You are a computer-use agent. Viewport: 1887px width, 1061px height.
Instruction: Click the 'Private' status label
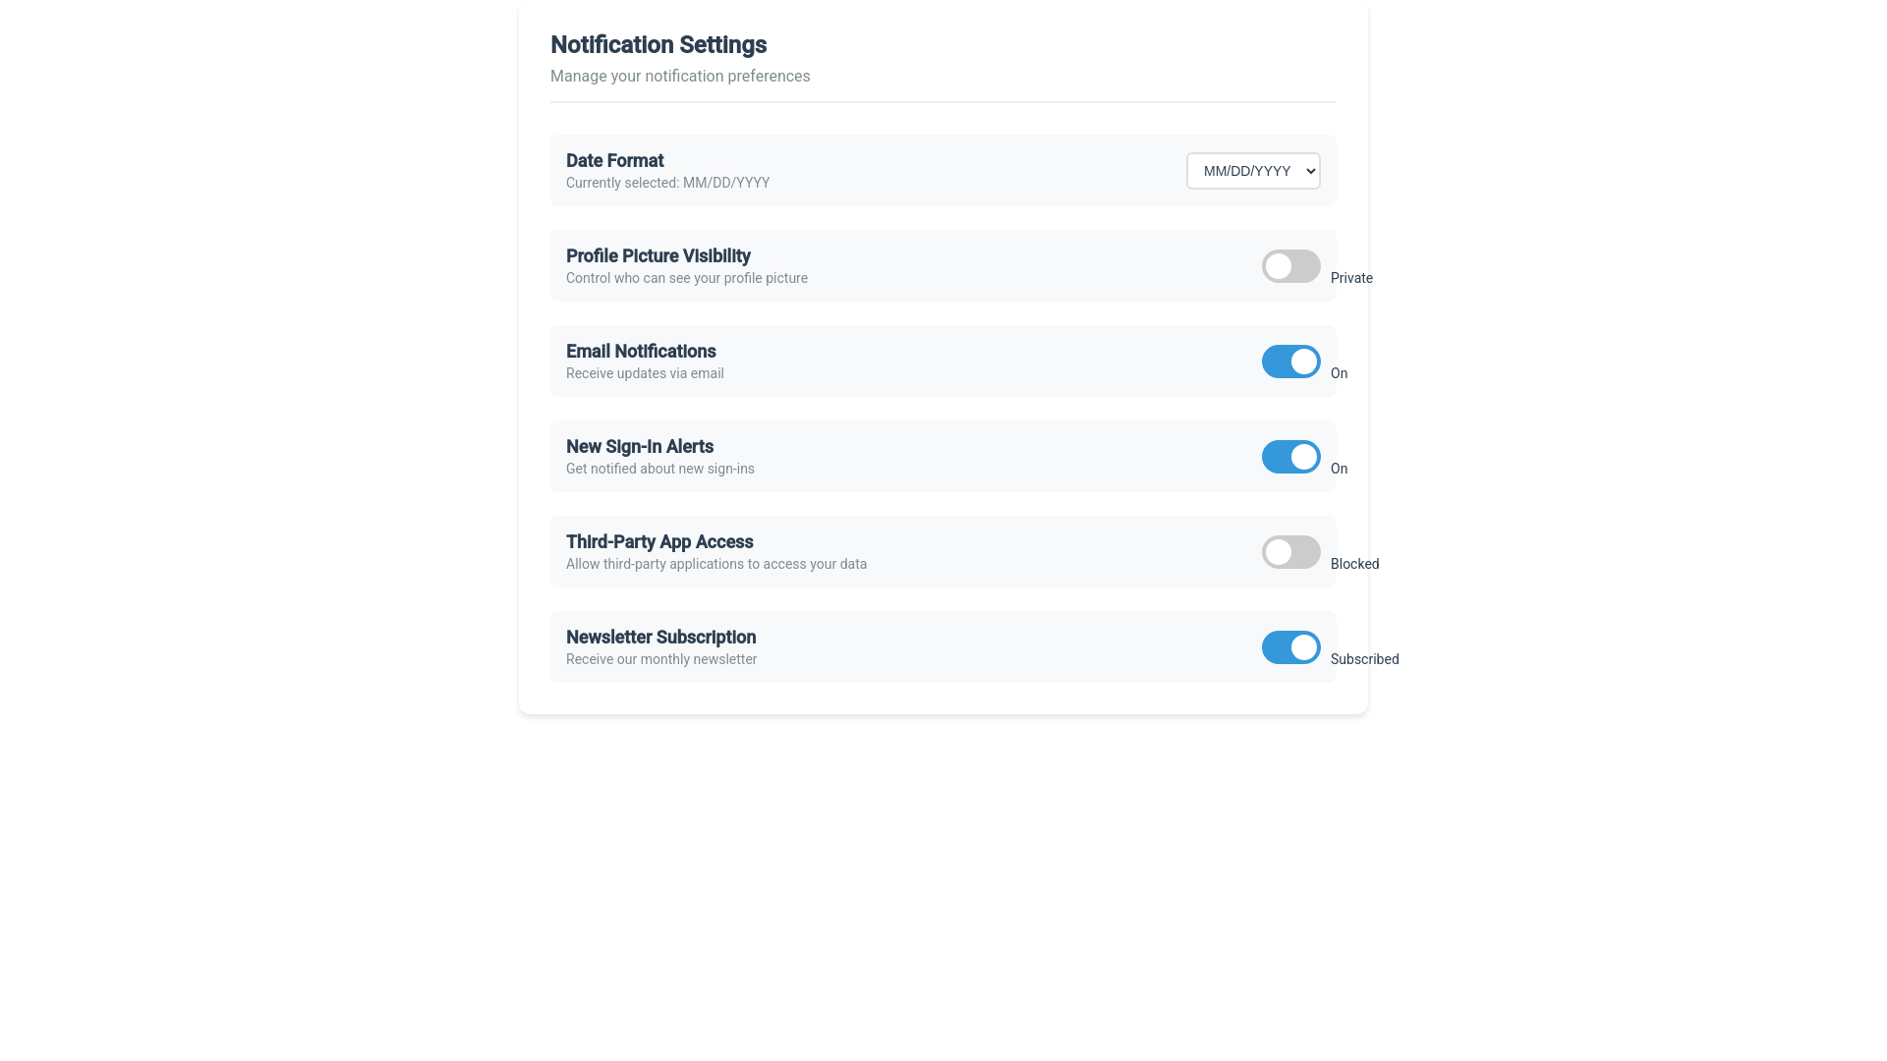point(1351,279)
